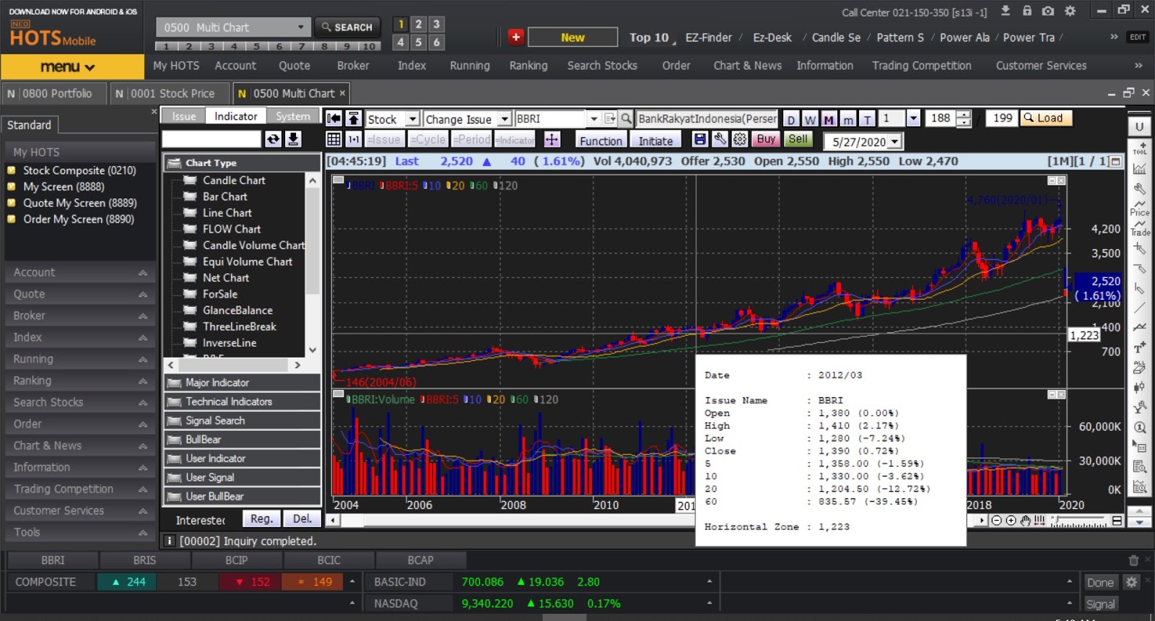Click the TOOL plus icon at top of right sidebar

point(1140,148)
